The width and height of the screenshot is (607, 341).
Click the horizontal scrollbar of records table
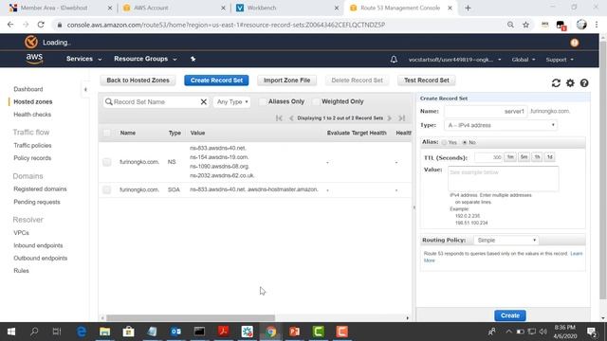coord(191,318)
